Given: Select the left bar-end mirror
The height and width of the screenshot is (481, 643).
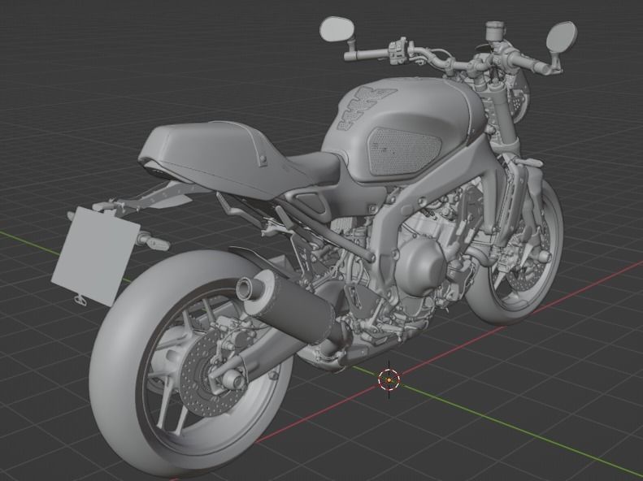Looking at the screenshot, I should coord(337,28).
